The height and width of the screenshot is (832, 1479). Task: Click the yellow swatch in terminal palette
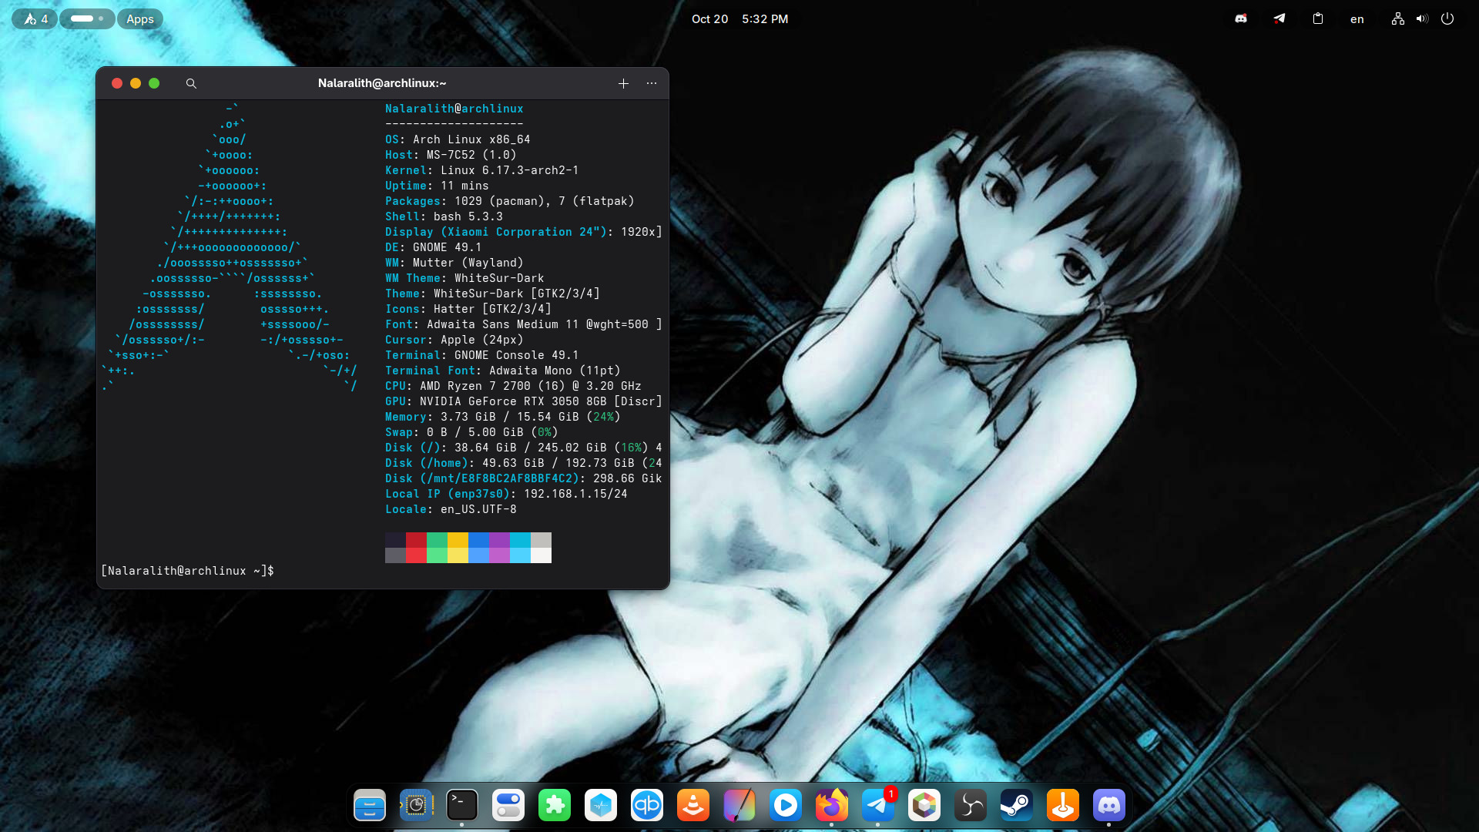pos(458,540)
